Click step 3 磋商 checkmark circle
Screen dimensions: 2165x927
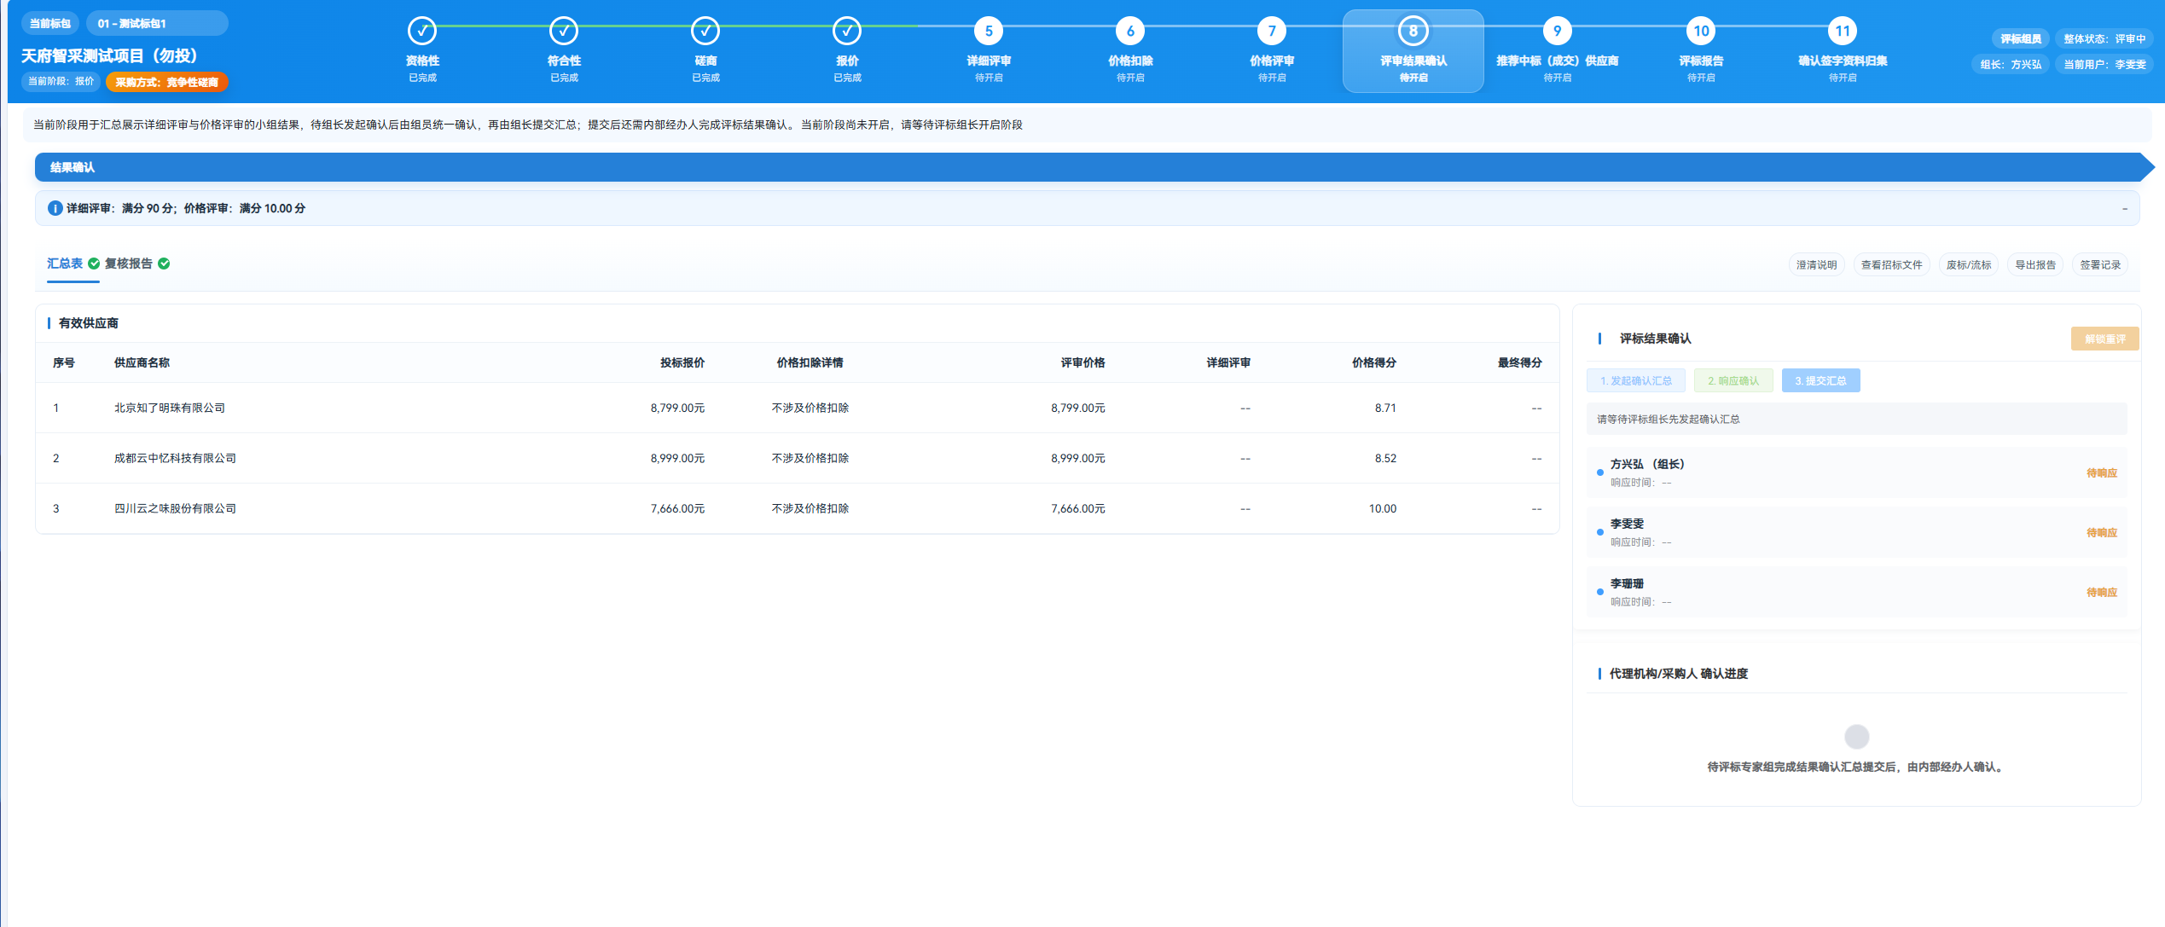[705, 32]
